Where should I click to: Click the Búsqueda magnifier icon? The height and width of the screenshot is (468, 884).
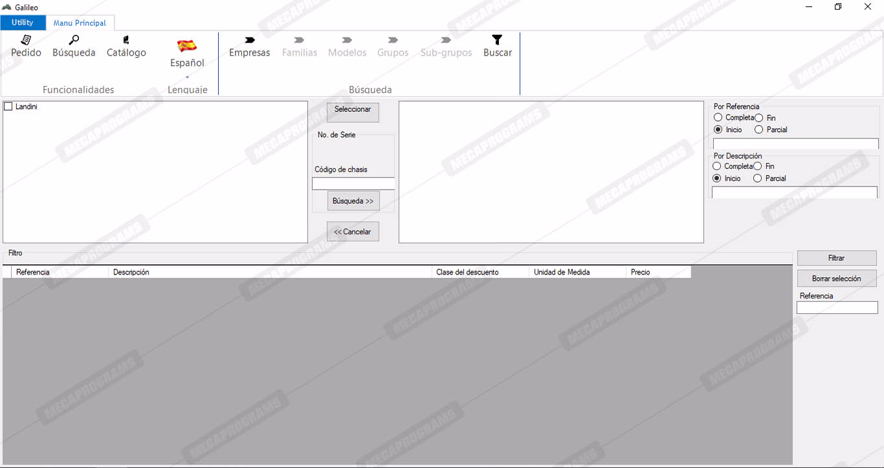[74, 41]
